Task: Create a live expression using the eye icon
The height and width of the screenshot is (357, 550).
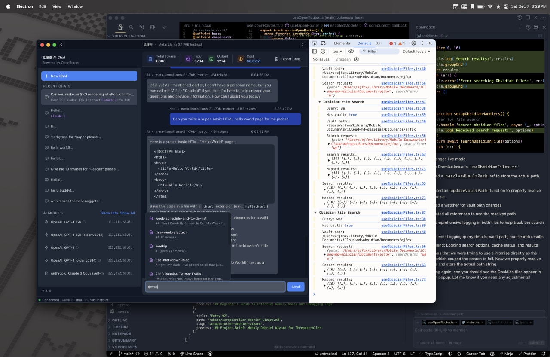Action: [x=351, y=51]
